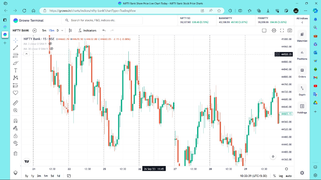Pick the text annotation tool

coord(16,70)
